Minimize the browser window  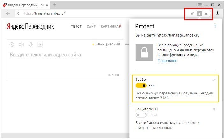coord(206,5)
